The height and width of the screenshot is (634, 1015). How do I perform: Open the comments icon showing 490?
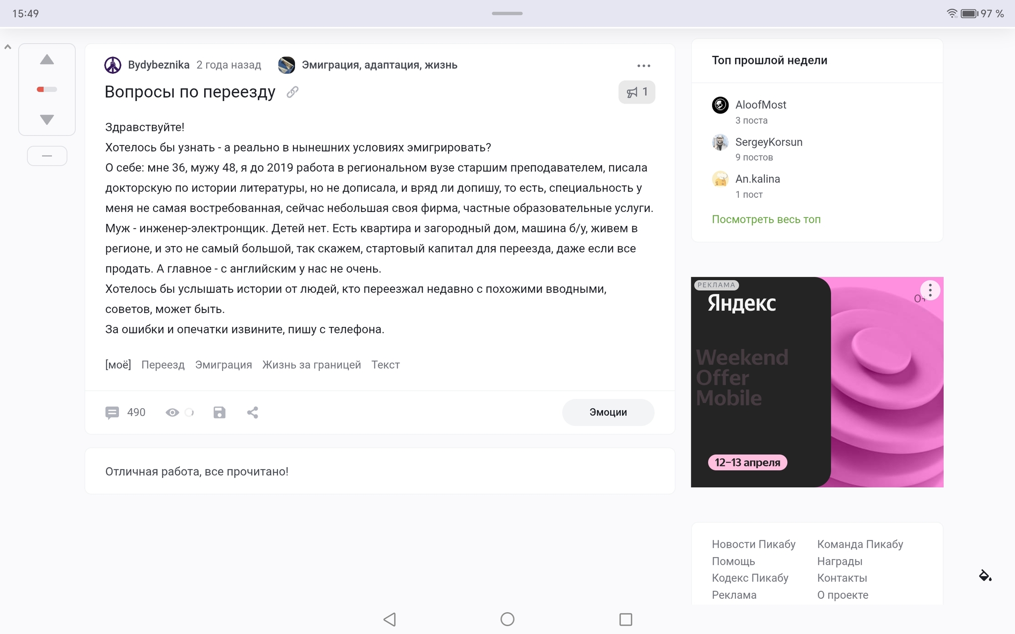[113, 413]
